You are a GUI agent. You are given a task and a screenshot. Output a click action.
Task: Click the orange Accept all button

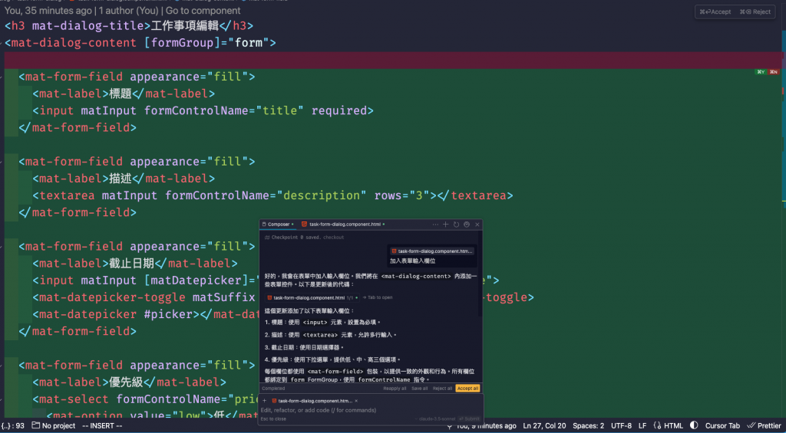click(467, 388)
